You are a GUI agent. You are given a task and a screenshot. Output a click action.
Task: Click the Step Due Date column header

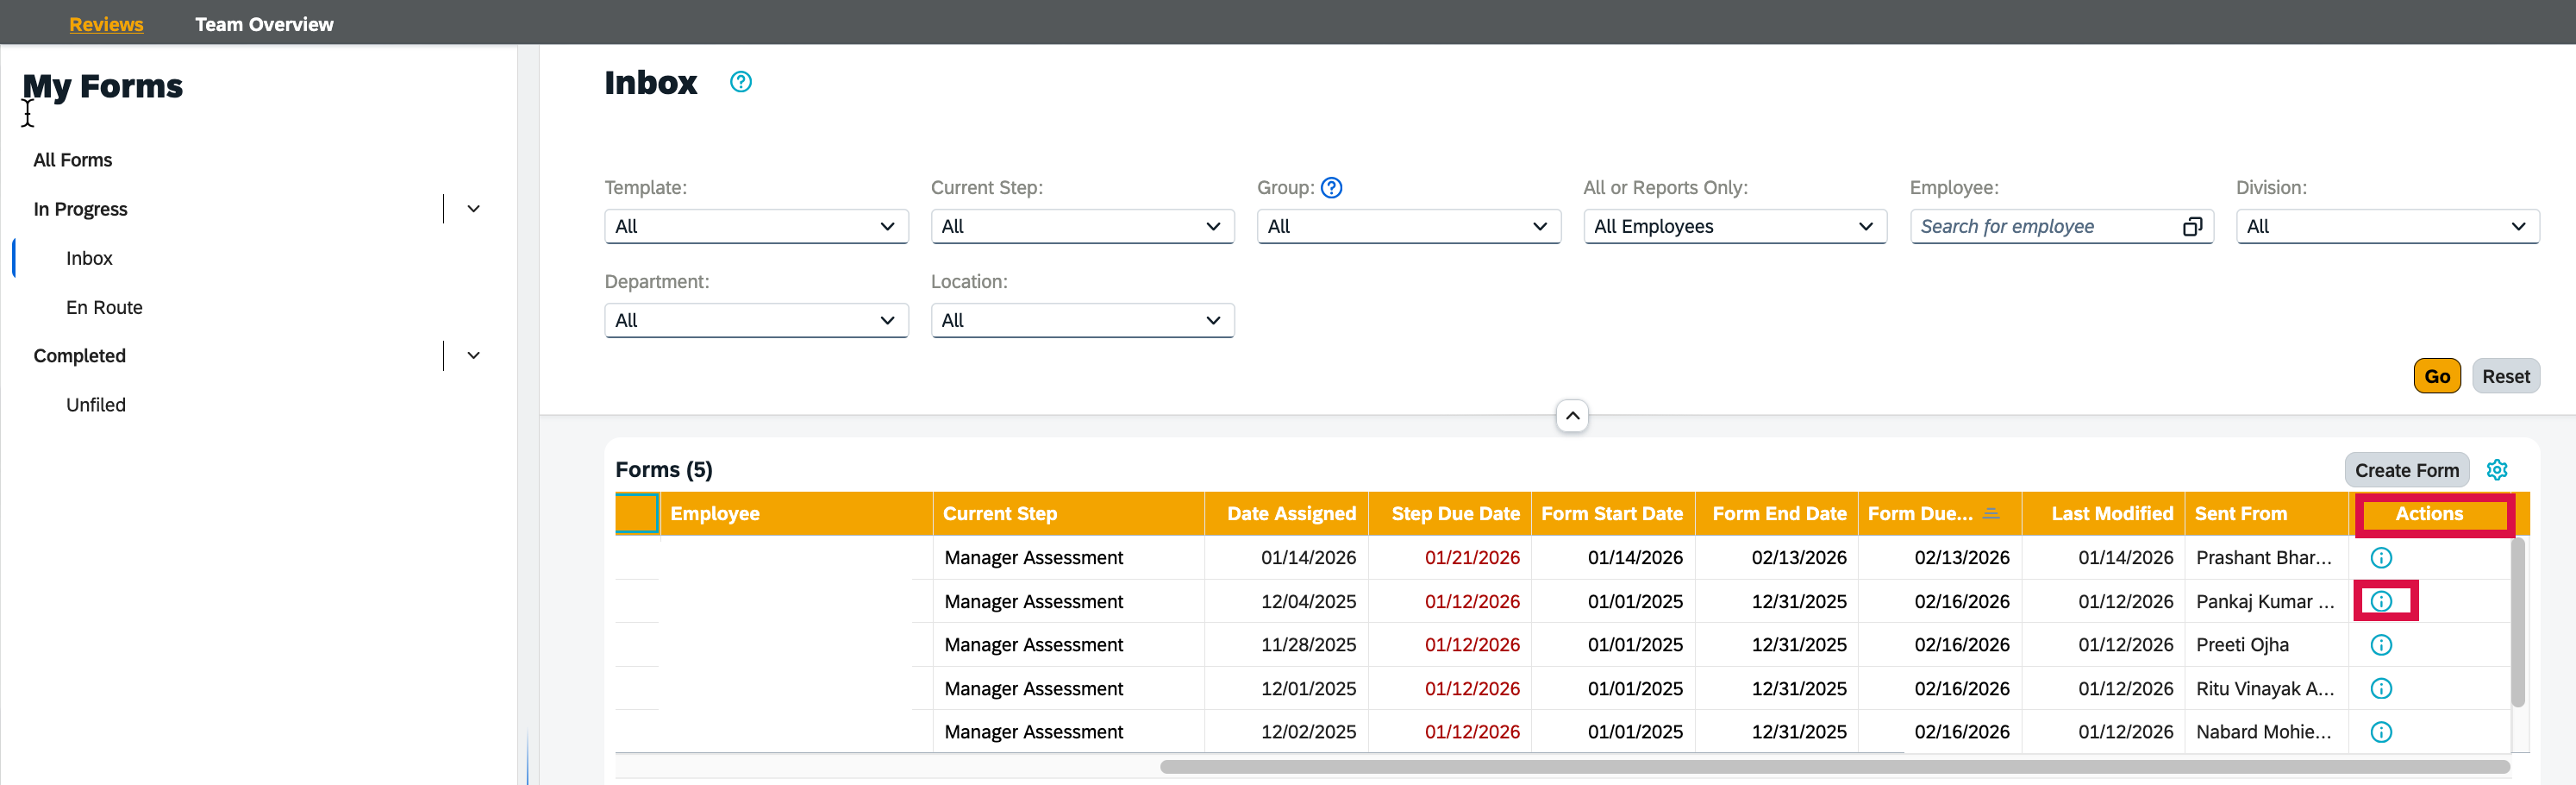coord(1449,513)
